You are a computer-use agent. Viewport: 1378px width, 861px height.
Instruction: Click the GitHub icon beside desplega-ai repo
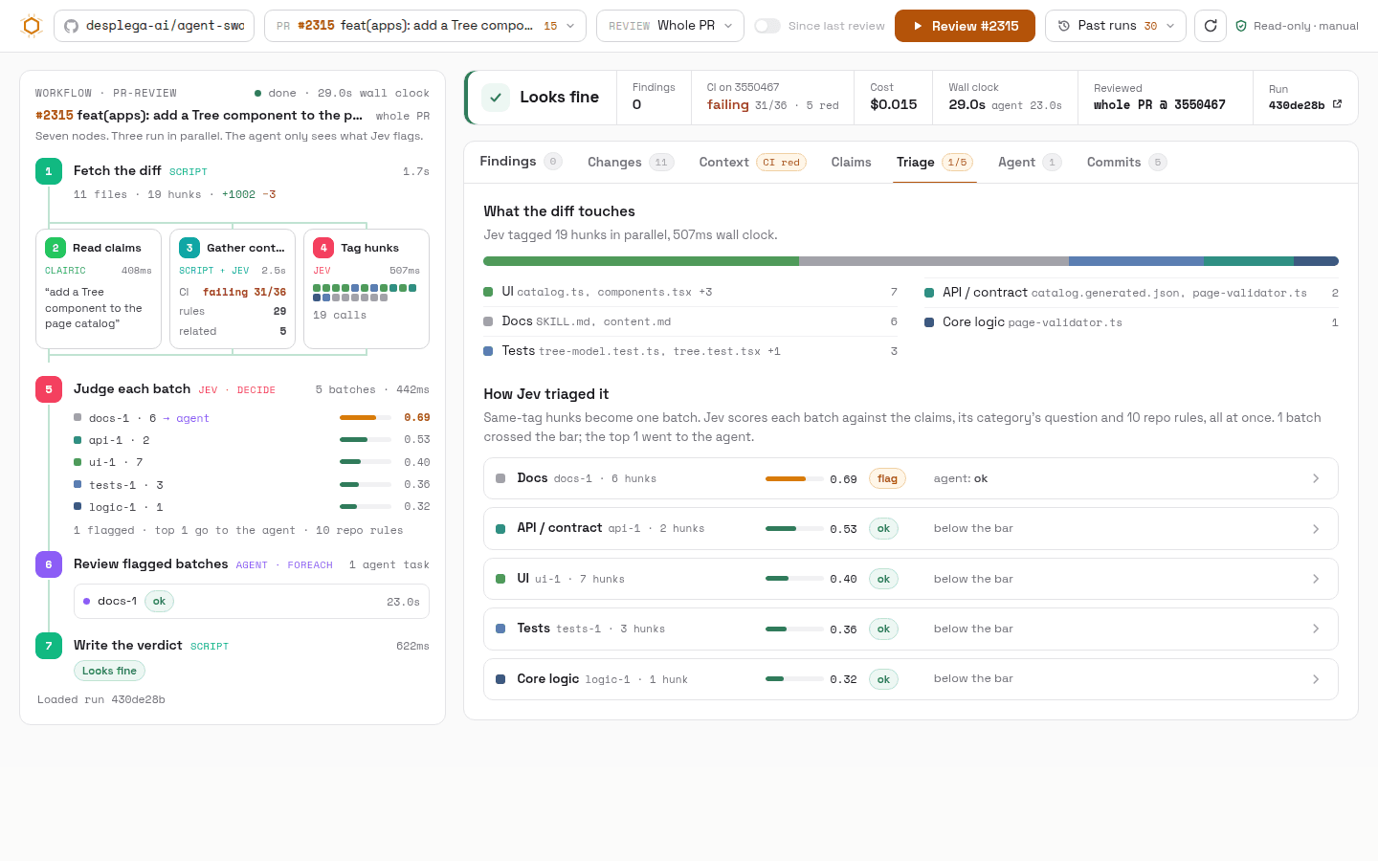[71, 26]
